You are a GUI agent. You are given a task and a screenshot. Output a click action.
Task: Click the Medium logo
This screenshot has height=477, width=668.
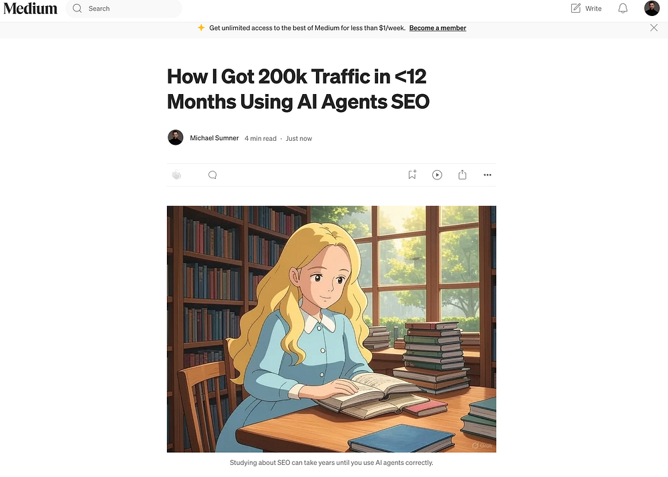coord(30,9)
